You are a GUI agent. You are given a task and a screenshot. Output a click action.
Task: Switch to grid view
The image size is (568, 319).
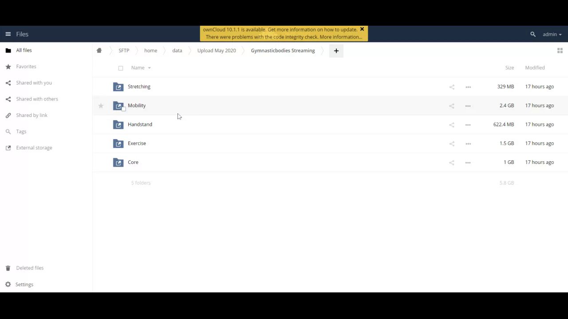[x=560, y=51]
